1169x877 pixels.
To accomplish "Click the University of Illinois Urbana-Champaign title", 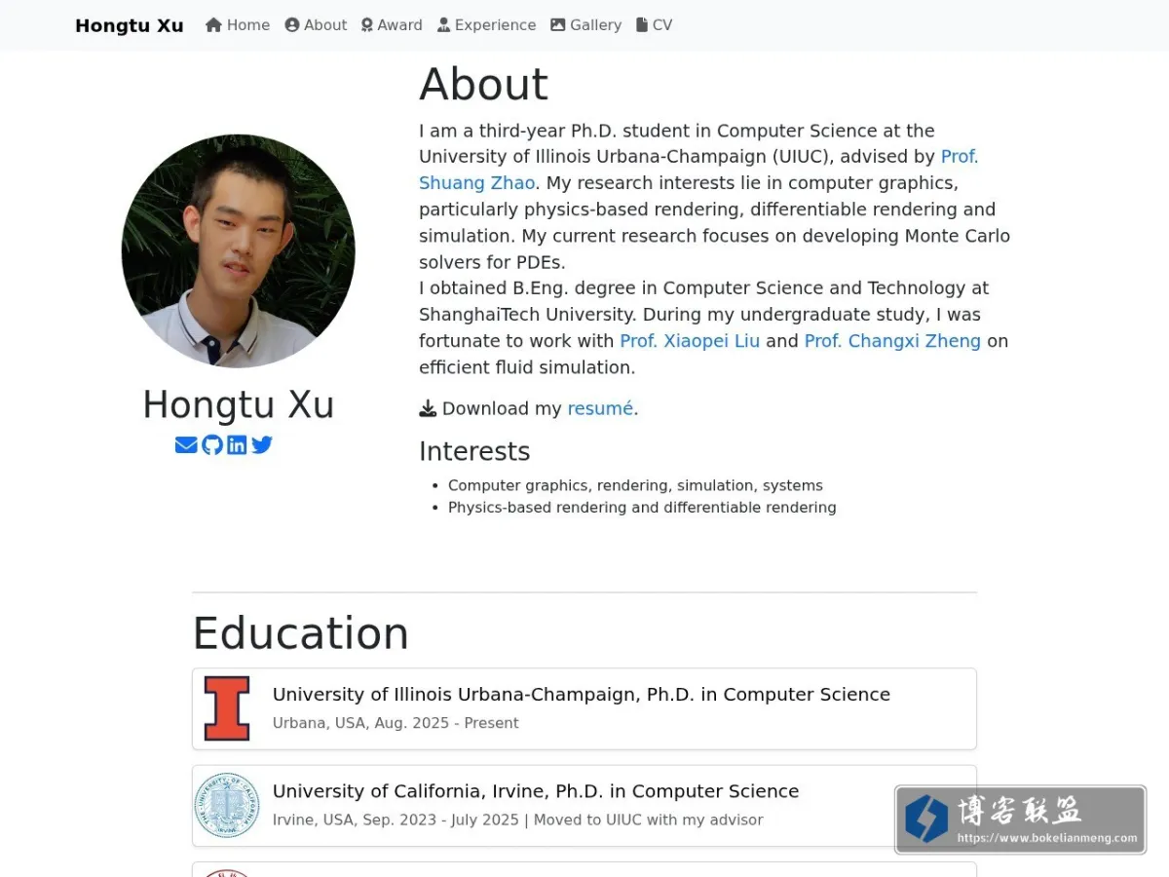I will point(582,695).
